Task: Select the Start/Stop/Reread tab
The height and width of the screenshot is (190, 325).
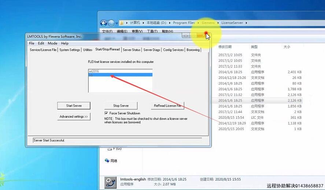Action: (108, 49)
